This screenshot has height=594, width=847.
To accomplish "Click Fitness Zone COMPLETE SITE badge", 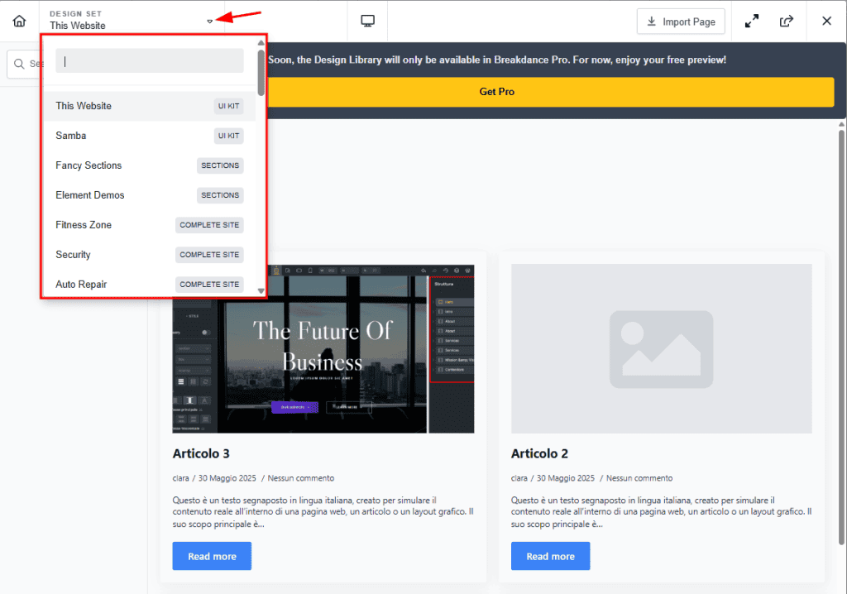I will point(209,225).
